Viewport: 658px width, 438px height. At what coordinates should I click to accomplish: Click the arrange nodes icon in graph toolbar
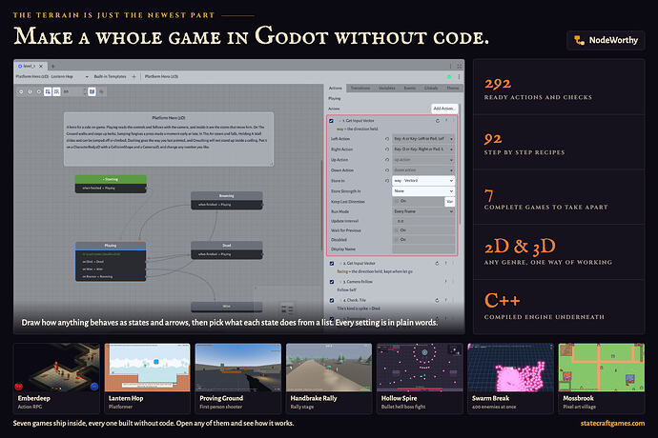point(101,91)
